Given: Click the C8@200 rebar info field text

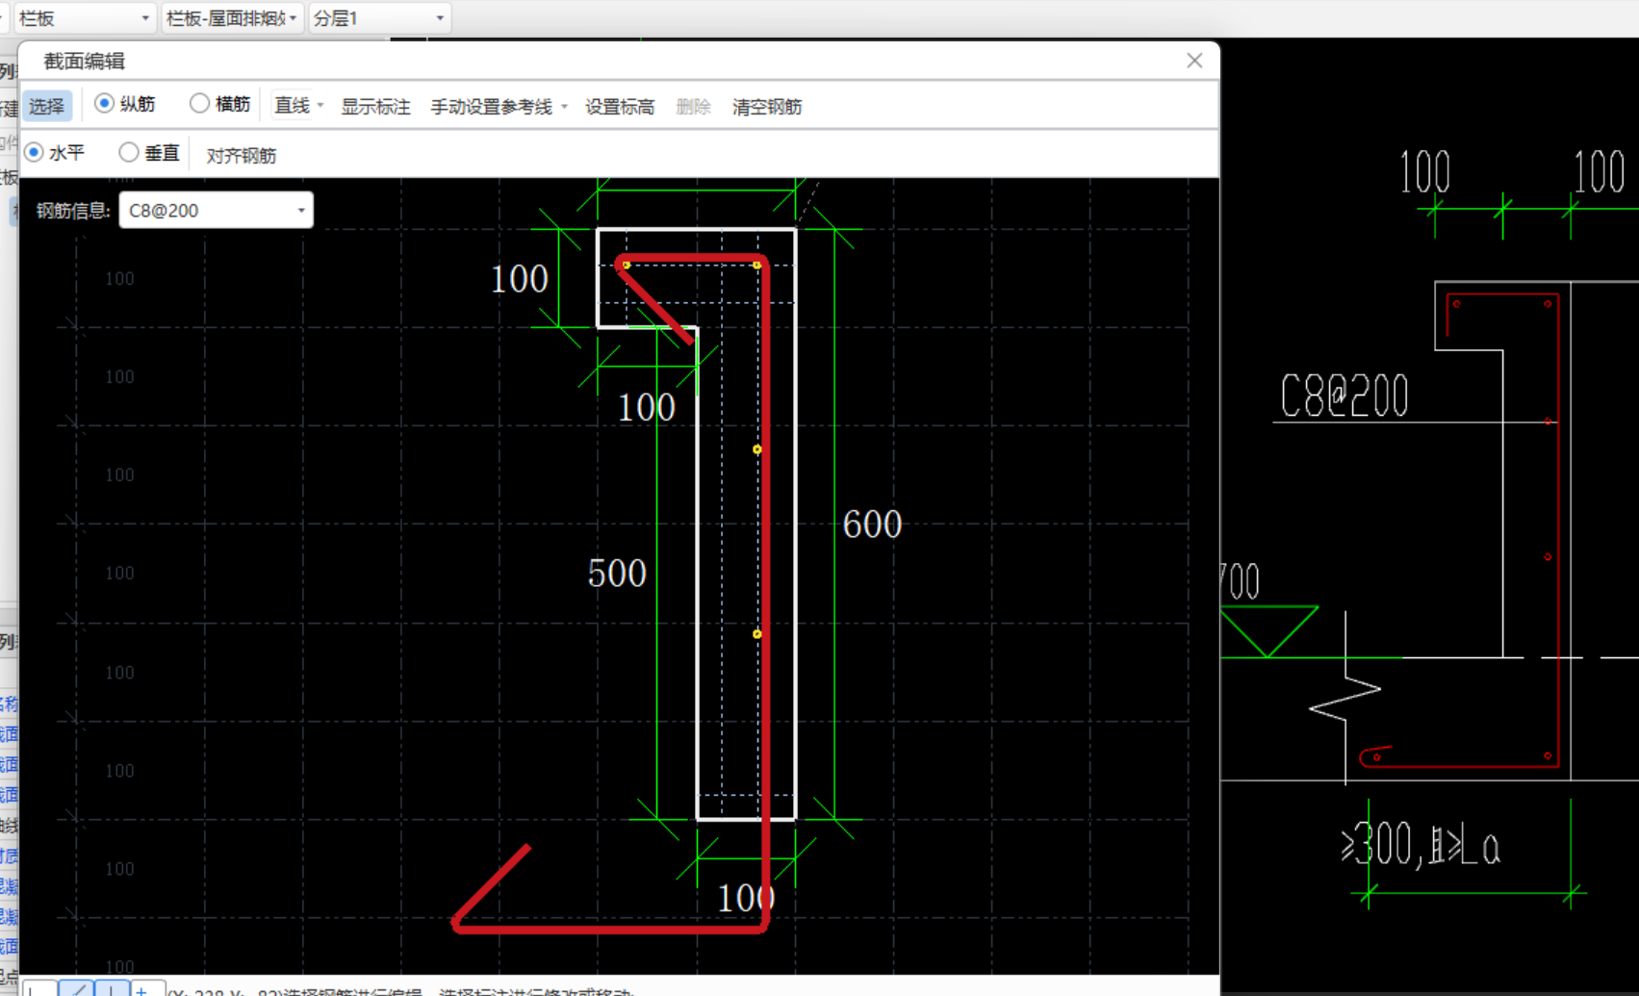Looking at the screenshot, I should (x=164, y=210).
